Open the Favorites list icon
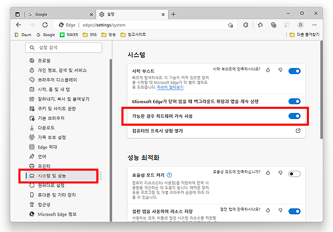Screen dimensions: 333x232 260,25
